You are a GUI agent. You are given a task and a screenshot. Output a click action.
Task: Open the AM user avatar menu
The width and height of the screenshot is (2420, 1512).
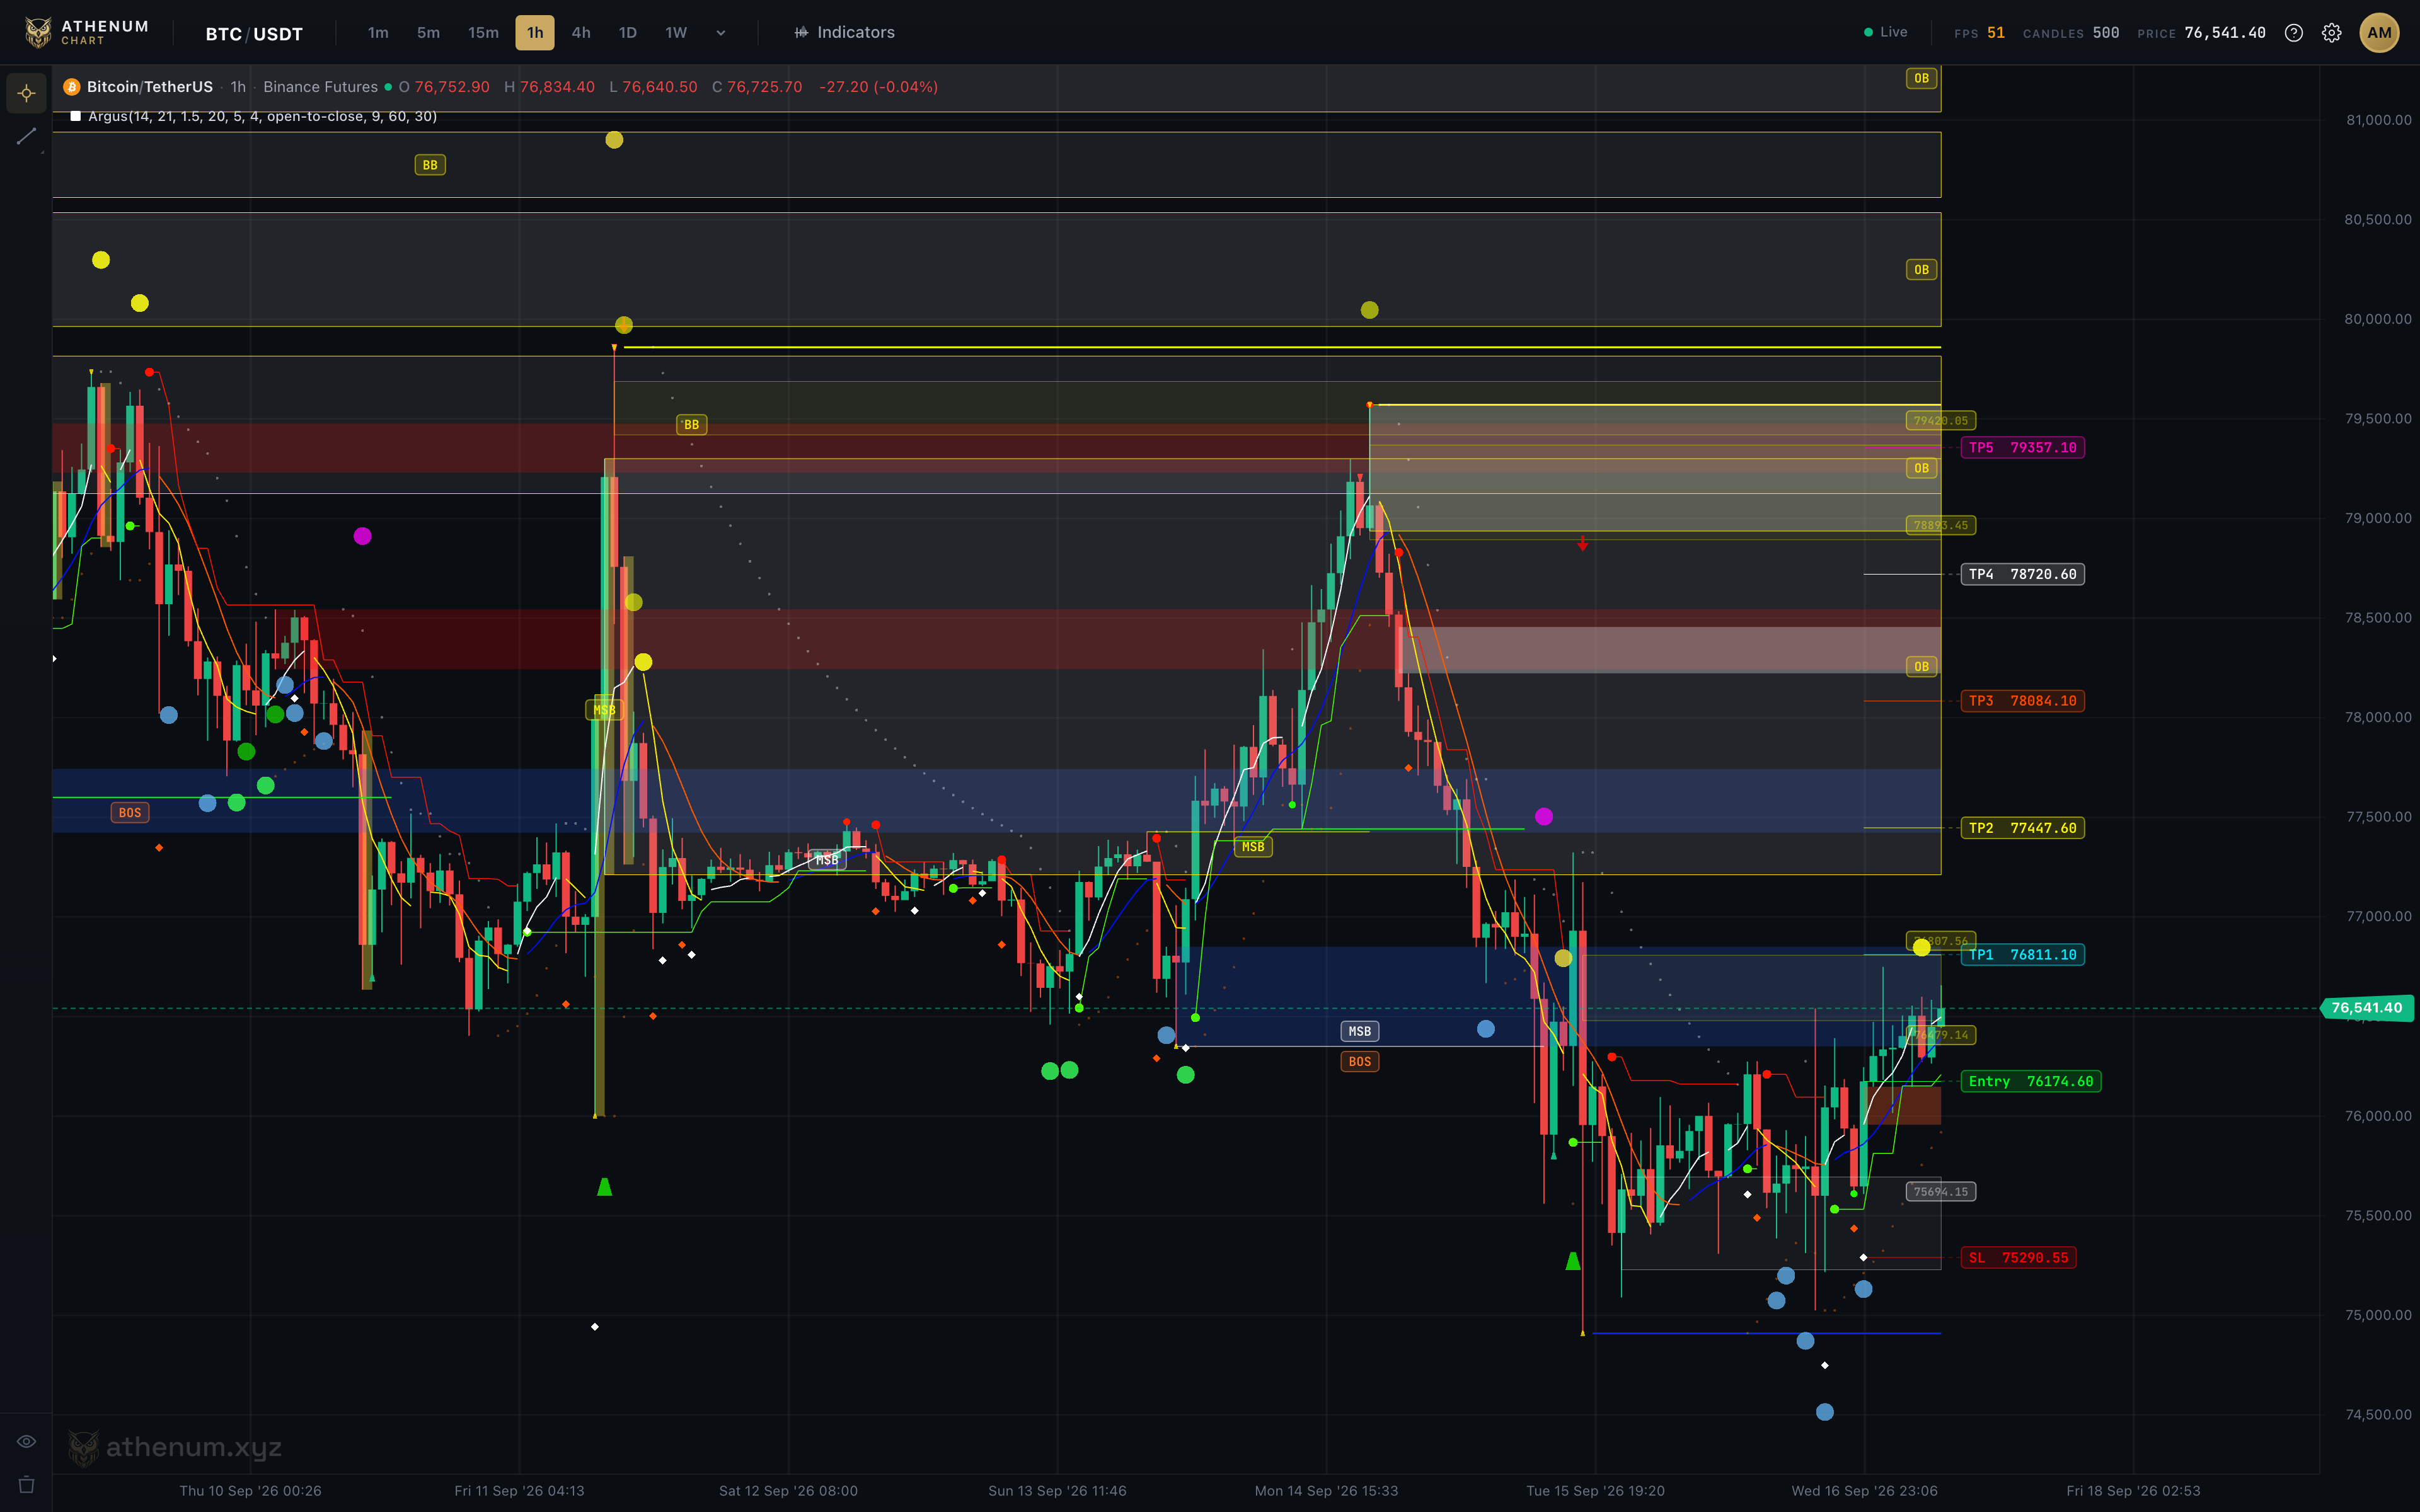click(x=2379, y=33)
